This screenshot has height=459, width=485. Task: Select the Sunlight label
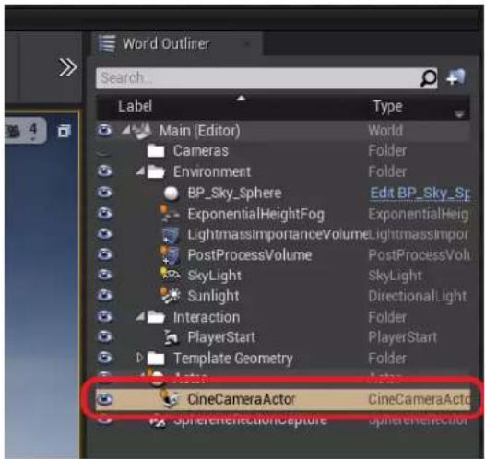pyautogui.click(x=213, y=296)
